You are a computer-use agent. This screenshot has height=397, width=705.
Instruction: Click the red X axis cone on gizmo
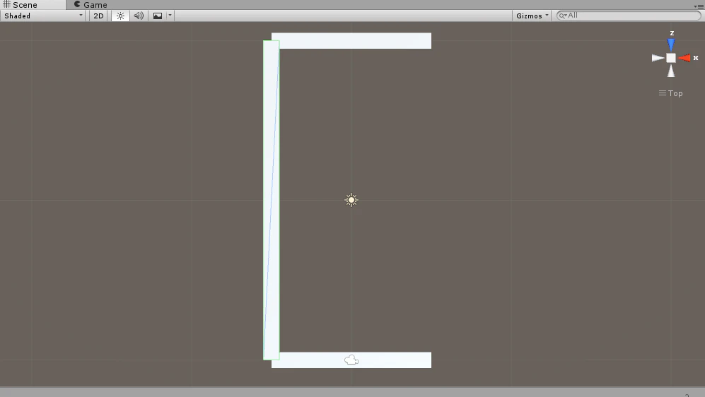tap(684, 58)
